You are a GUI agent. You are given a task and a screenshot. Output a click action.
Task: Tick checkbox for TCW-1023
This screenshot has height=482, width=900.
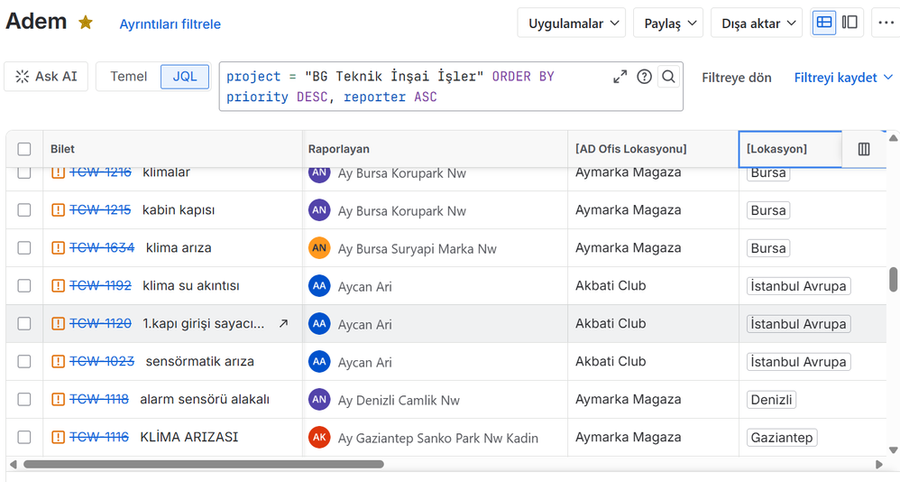(x=24, y=361)
